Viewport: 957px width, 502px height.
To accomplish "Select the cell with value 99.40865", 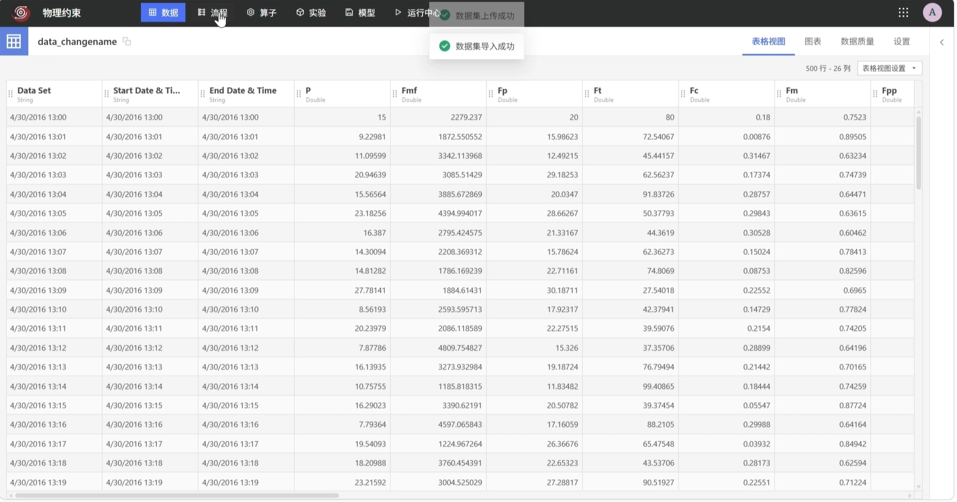I will coord(630,386).
